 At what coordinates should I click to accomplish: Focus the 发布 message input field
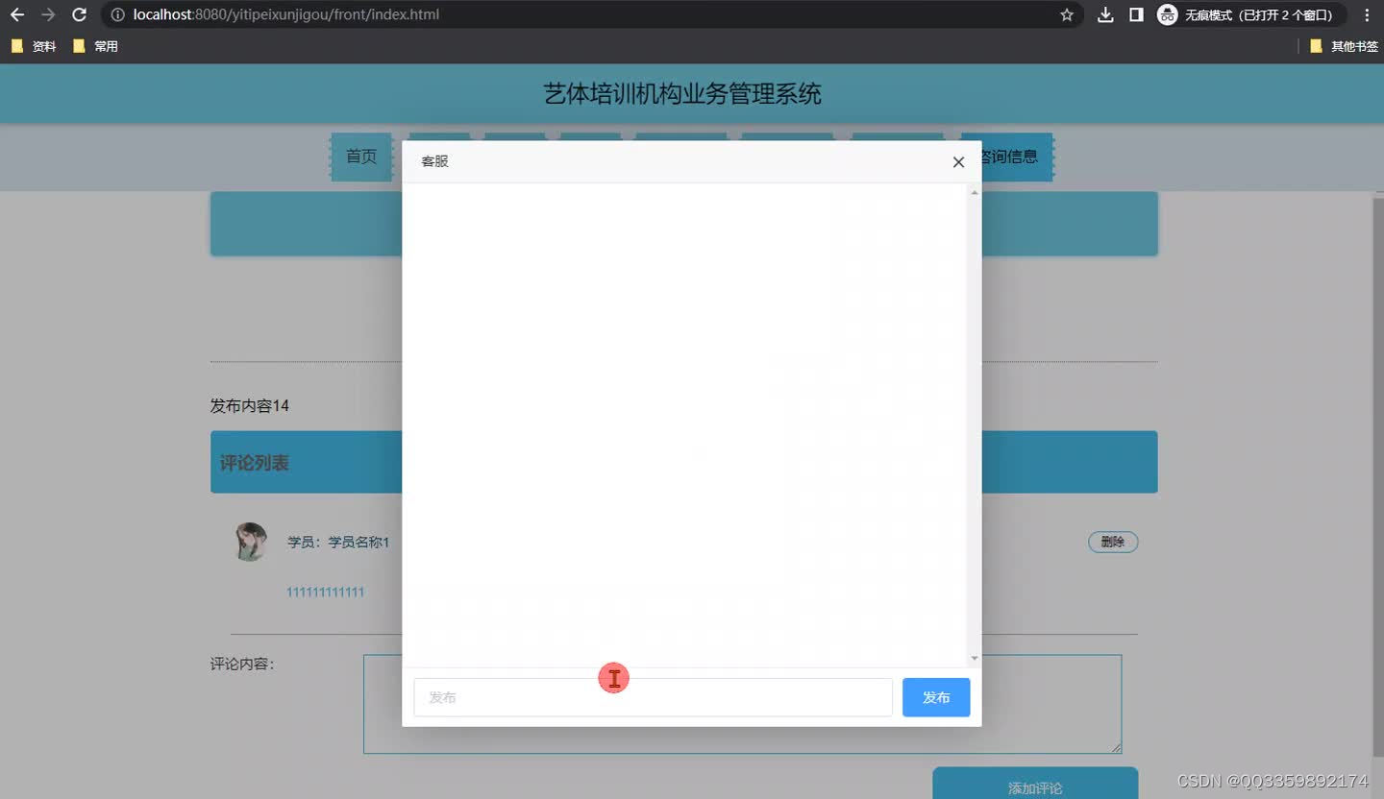click(653, 697)
